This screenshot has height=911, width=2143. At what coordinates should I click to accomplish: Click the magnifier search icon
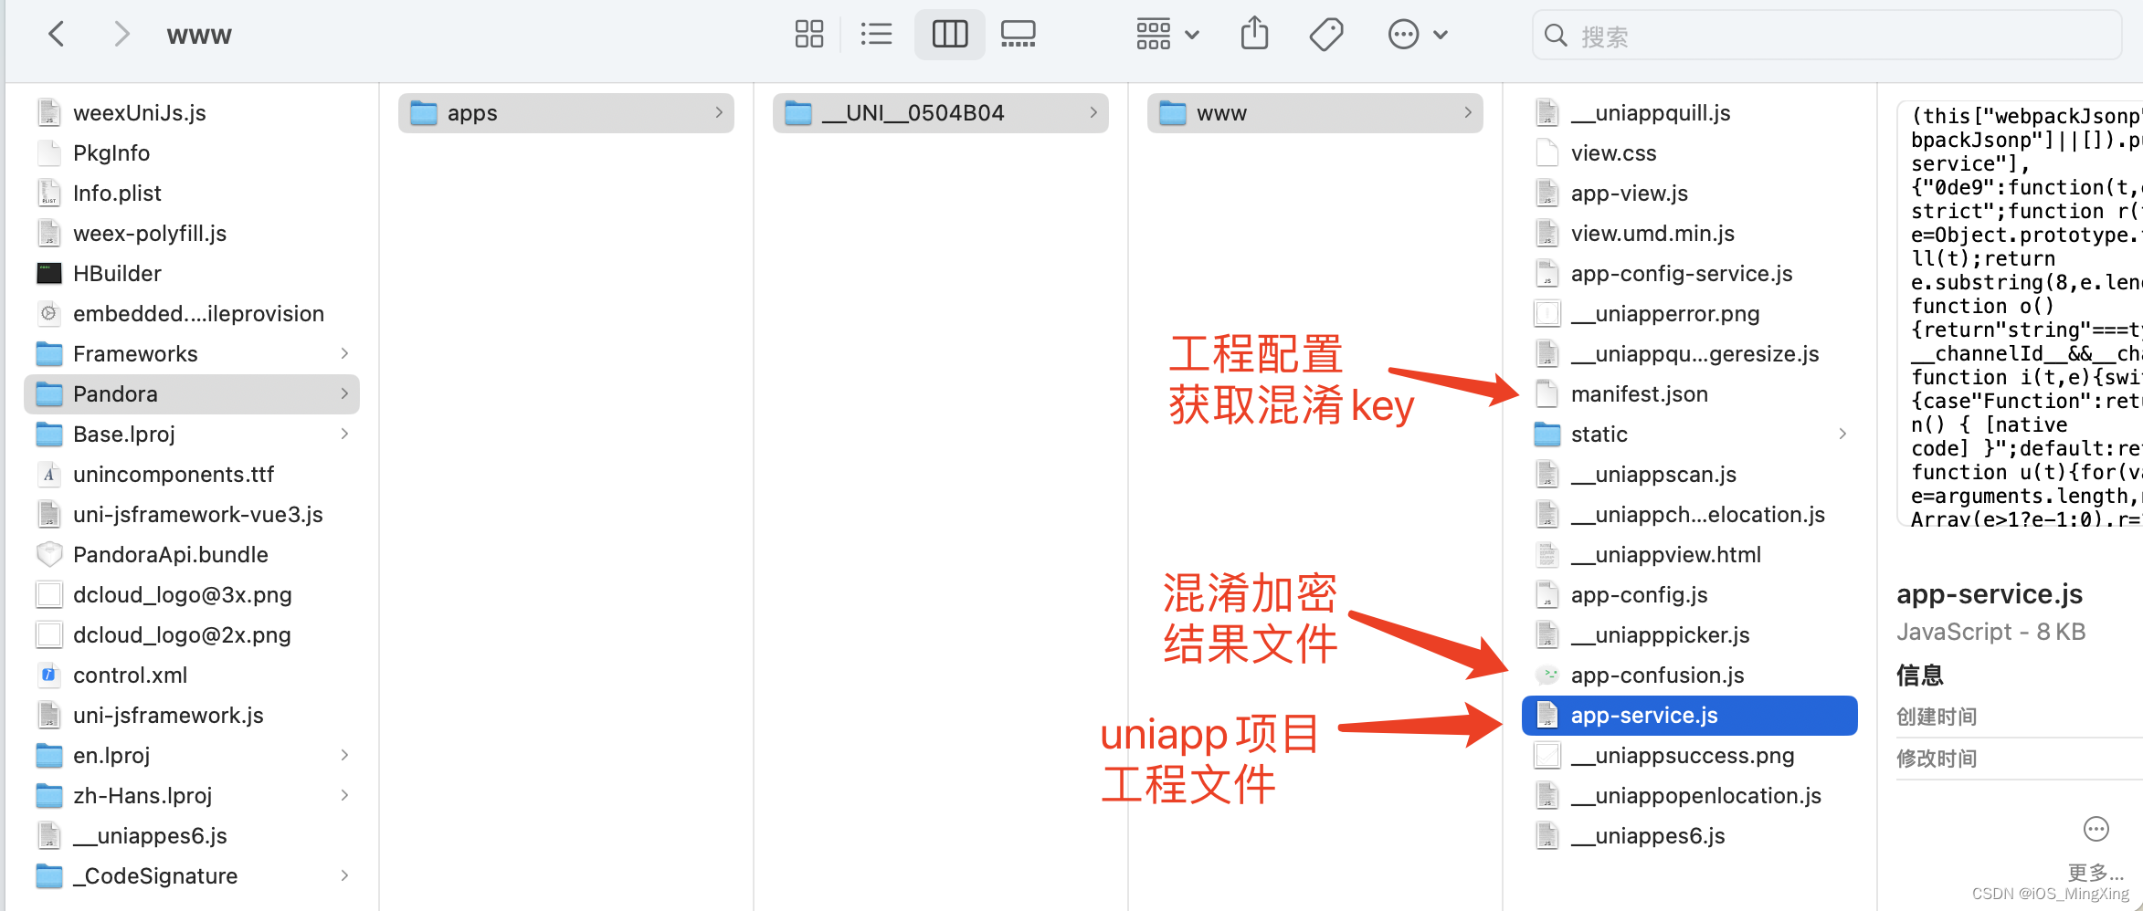click(1555, 36)
